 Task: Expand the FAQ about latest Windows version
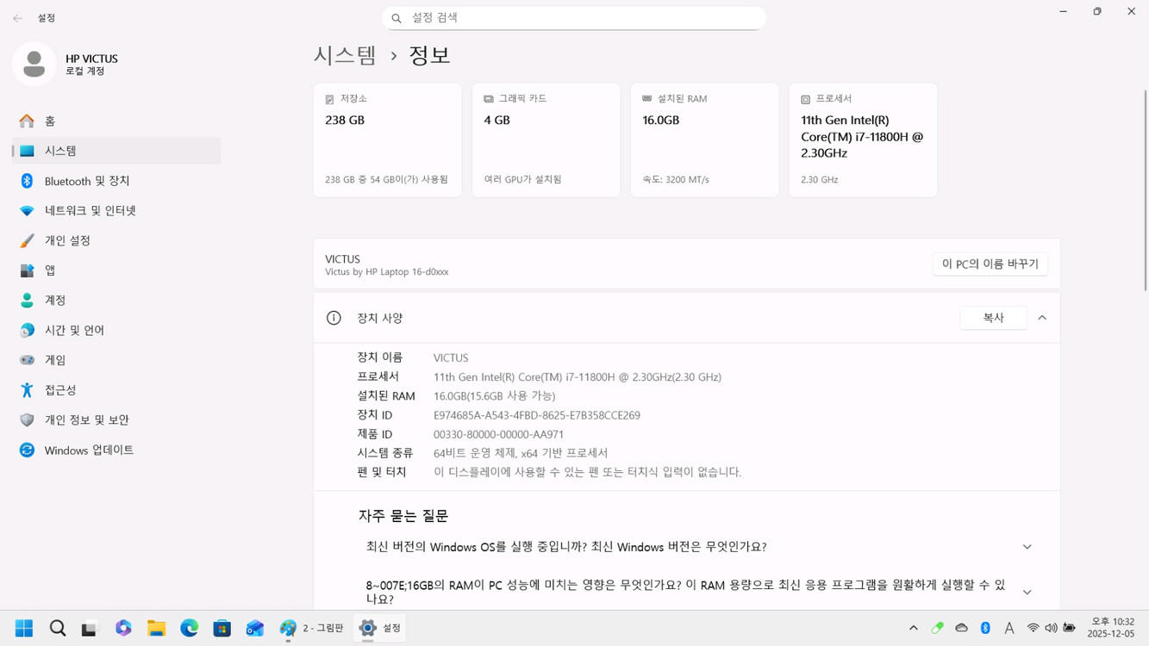(1027, 546)
